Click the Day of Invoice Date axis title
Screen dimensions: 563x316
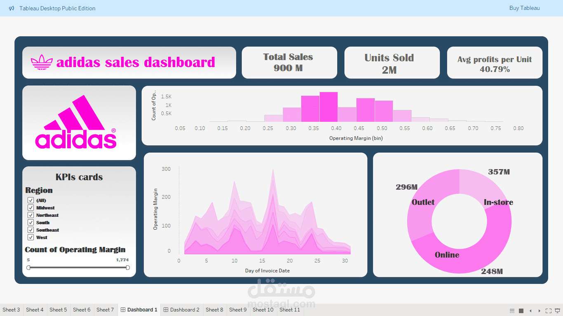(267, 271)
